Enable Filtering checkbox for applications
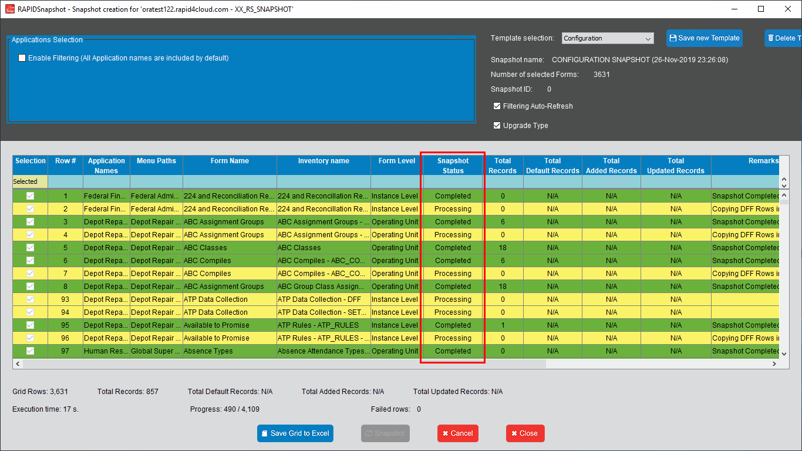The height and width of the screenshot is (451, 802). [22, 58]
